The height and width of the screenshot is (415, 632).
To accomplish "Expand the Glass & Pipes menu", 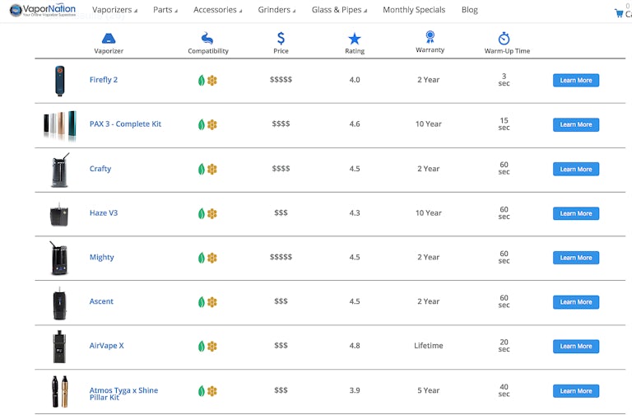I will (339, 10).
